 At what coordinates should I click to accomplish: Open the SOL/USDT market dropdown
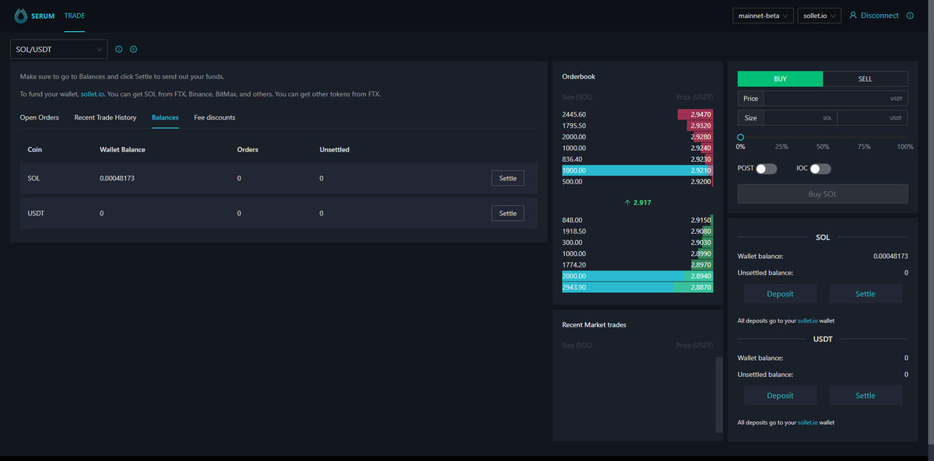(58, 49)
